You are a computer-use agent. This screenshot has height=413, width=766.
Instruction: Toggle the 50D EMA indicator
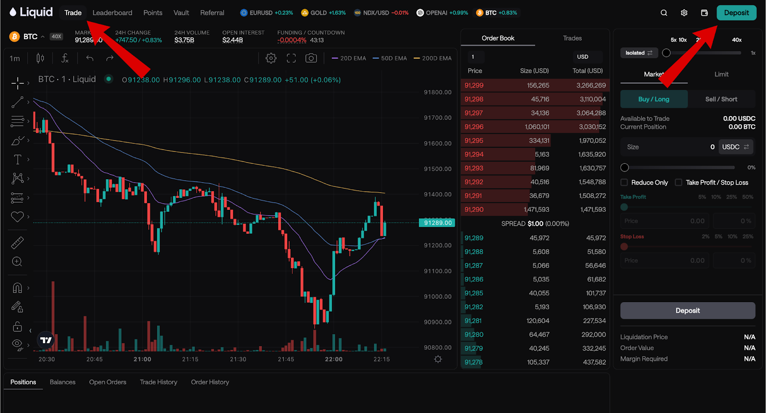(390, 58)
